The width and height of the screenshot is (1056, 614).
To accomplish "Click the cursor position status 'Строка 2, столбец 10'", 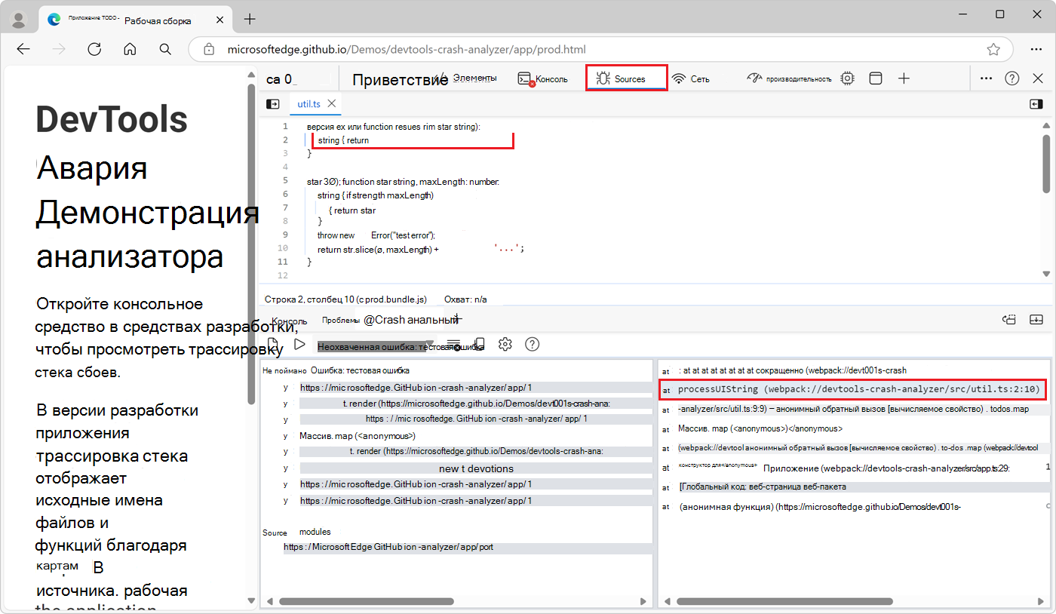I will click(345, 299).
